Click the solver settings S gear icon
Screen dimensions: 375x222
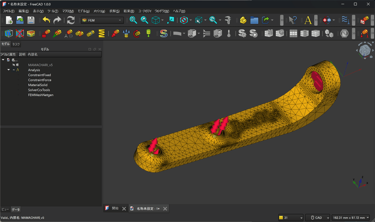click(x=242, y=33)
